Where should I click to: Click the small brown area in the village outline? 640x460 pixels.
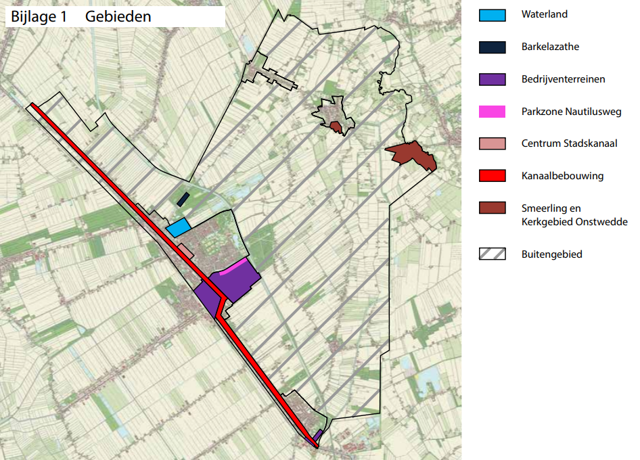[x=336, y=127]
